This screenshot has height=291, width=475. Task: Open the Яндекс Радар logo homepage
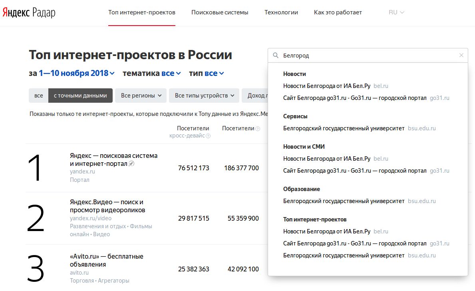[29, 12]
